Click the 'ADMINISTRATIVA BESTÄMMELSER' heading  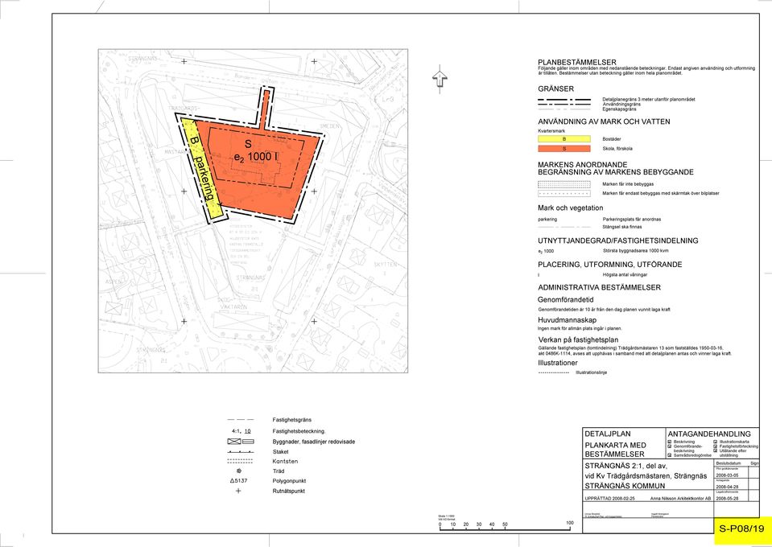(x=599, y=287)
